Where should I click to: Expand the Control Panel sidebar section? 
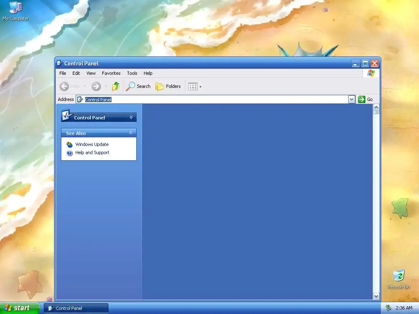click(x=131, y=117)
